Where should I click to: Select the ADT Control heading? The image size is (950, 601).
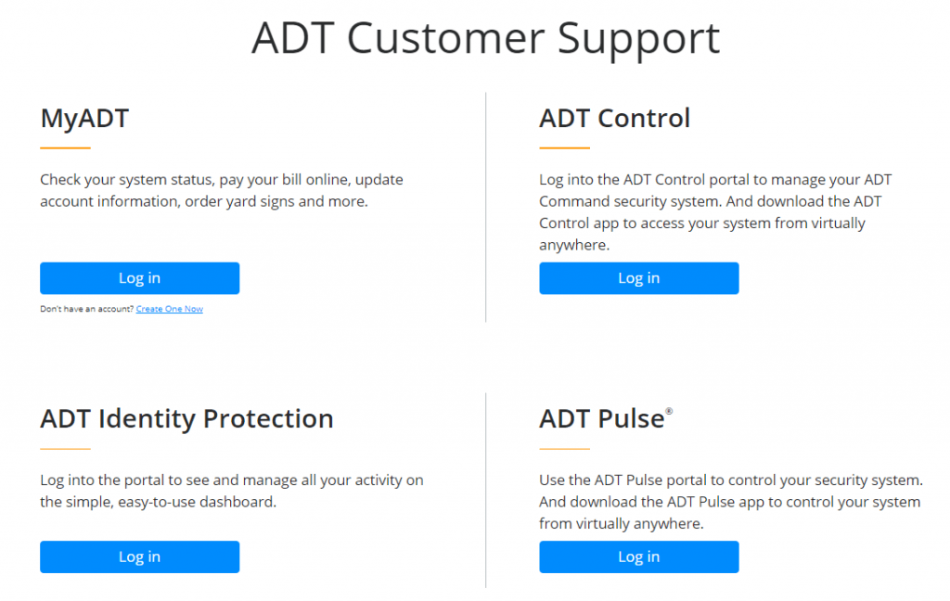pyautogui.click(x=614, y=118)
